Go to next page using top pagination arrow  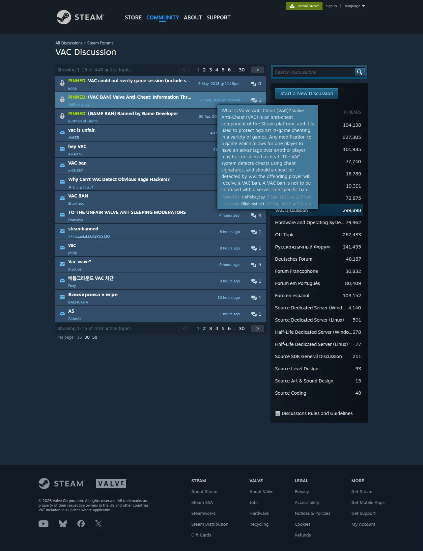pos(258,70)
